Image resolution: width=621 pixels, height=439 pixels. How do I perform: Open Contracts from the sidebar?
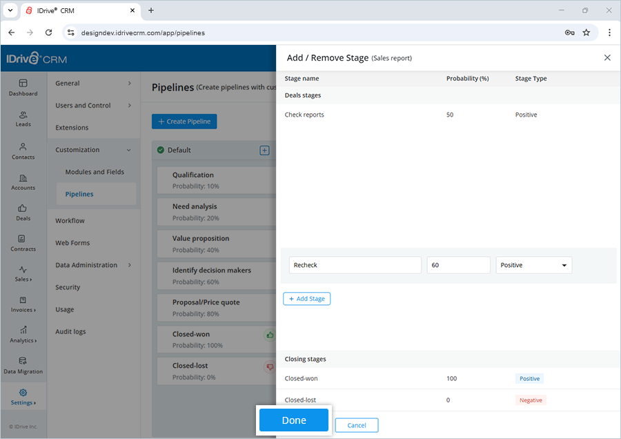(23, 243)
